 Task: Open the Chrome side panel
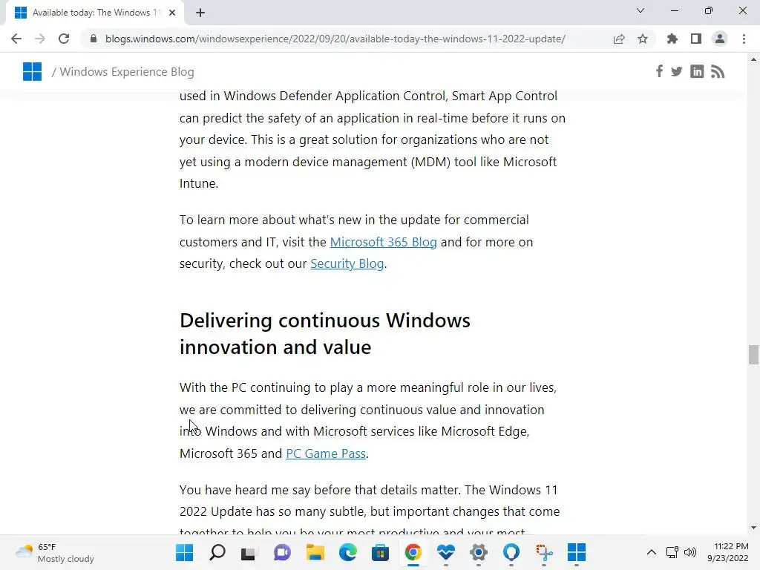point(696,39)
